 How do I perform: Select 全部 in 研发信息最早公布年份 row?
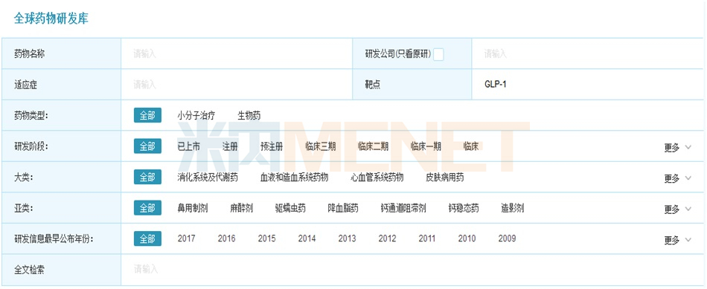click(147, 238)
